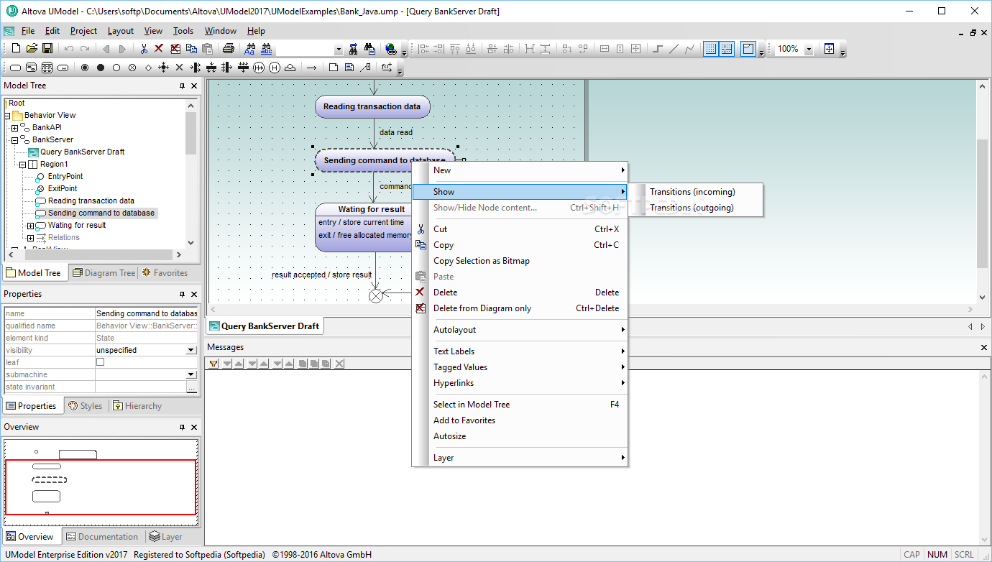Switch to the Diagram Tree tab
The width and height of the screenshot is (992, 562).
tap(103, 273)
